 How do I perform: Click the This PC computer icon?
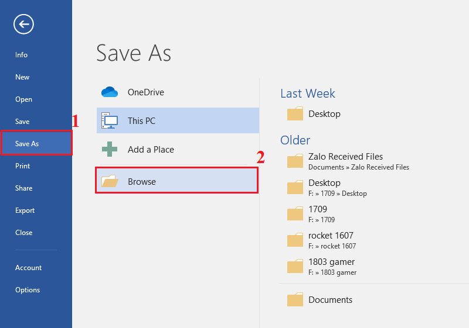point(110,121)
